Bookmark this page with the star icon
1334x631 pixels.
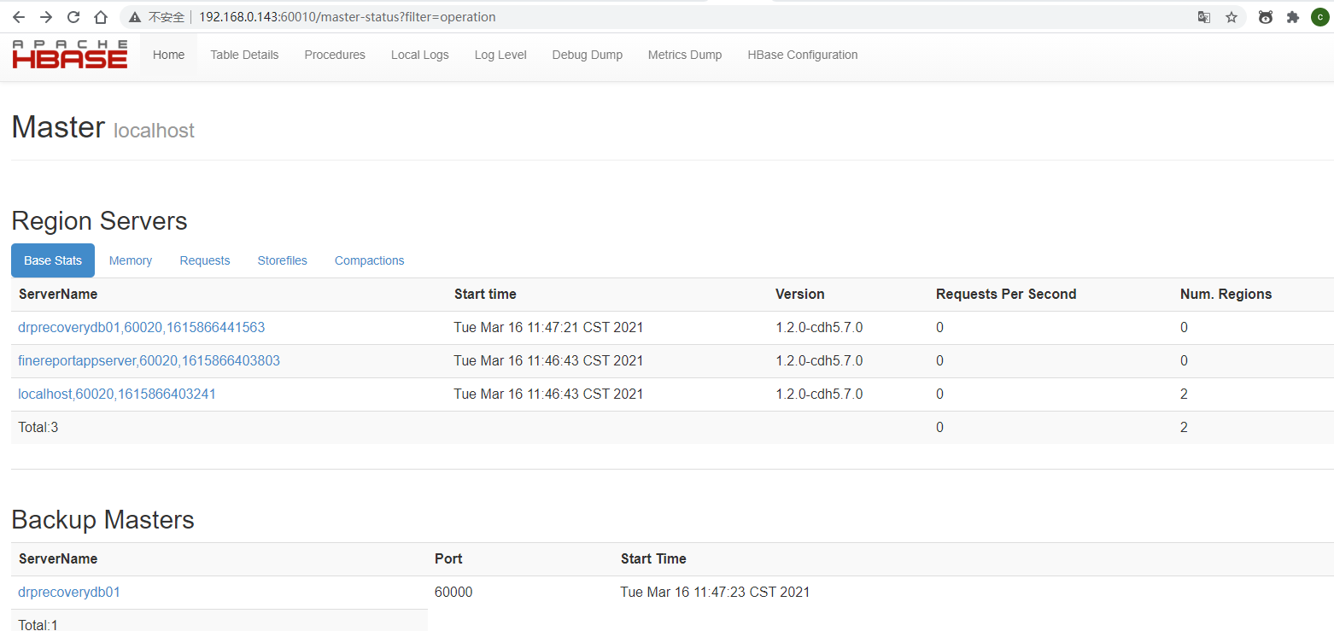click(x=1232, y=17)
